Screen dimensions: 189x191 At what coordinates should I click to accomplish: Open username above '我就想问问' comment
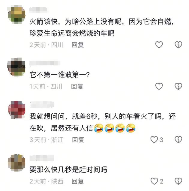click(42, 105)
